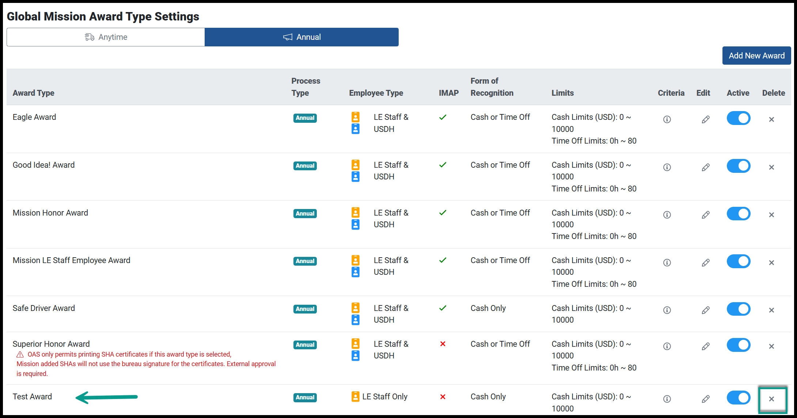View Superior Honor Award criteria info

click(667, 346)
